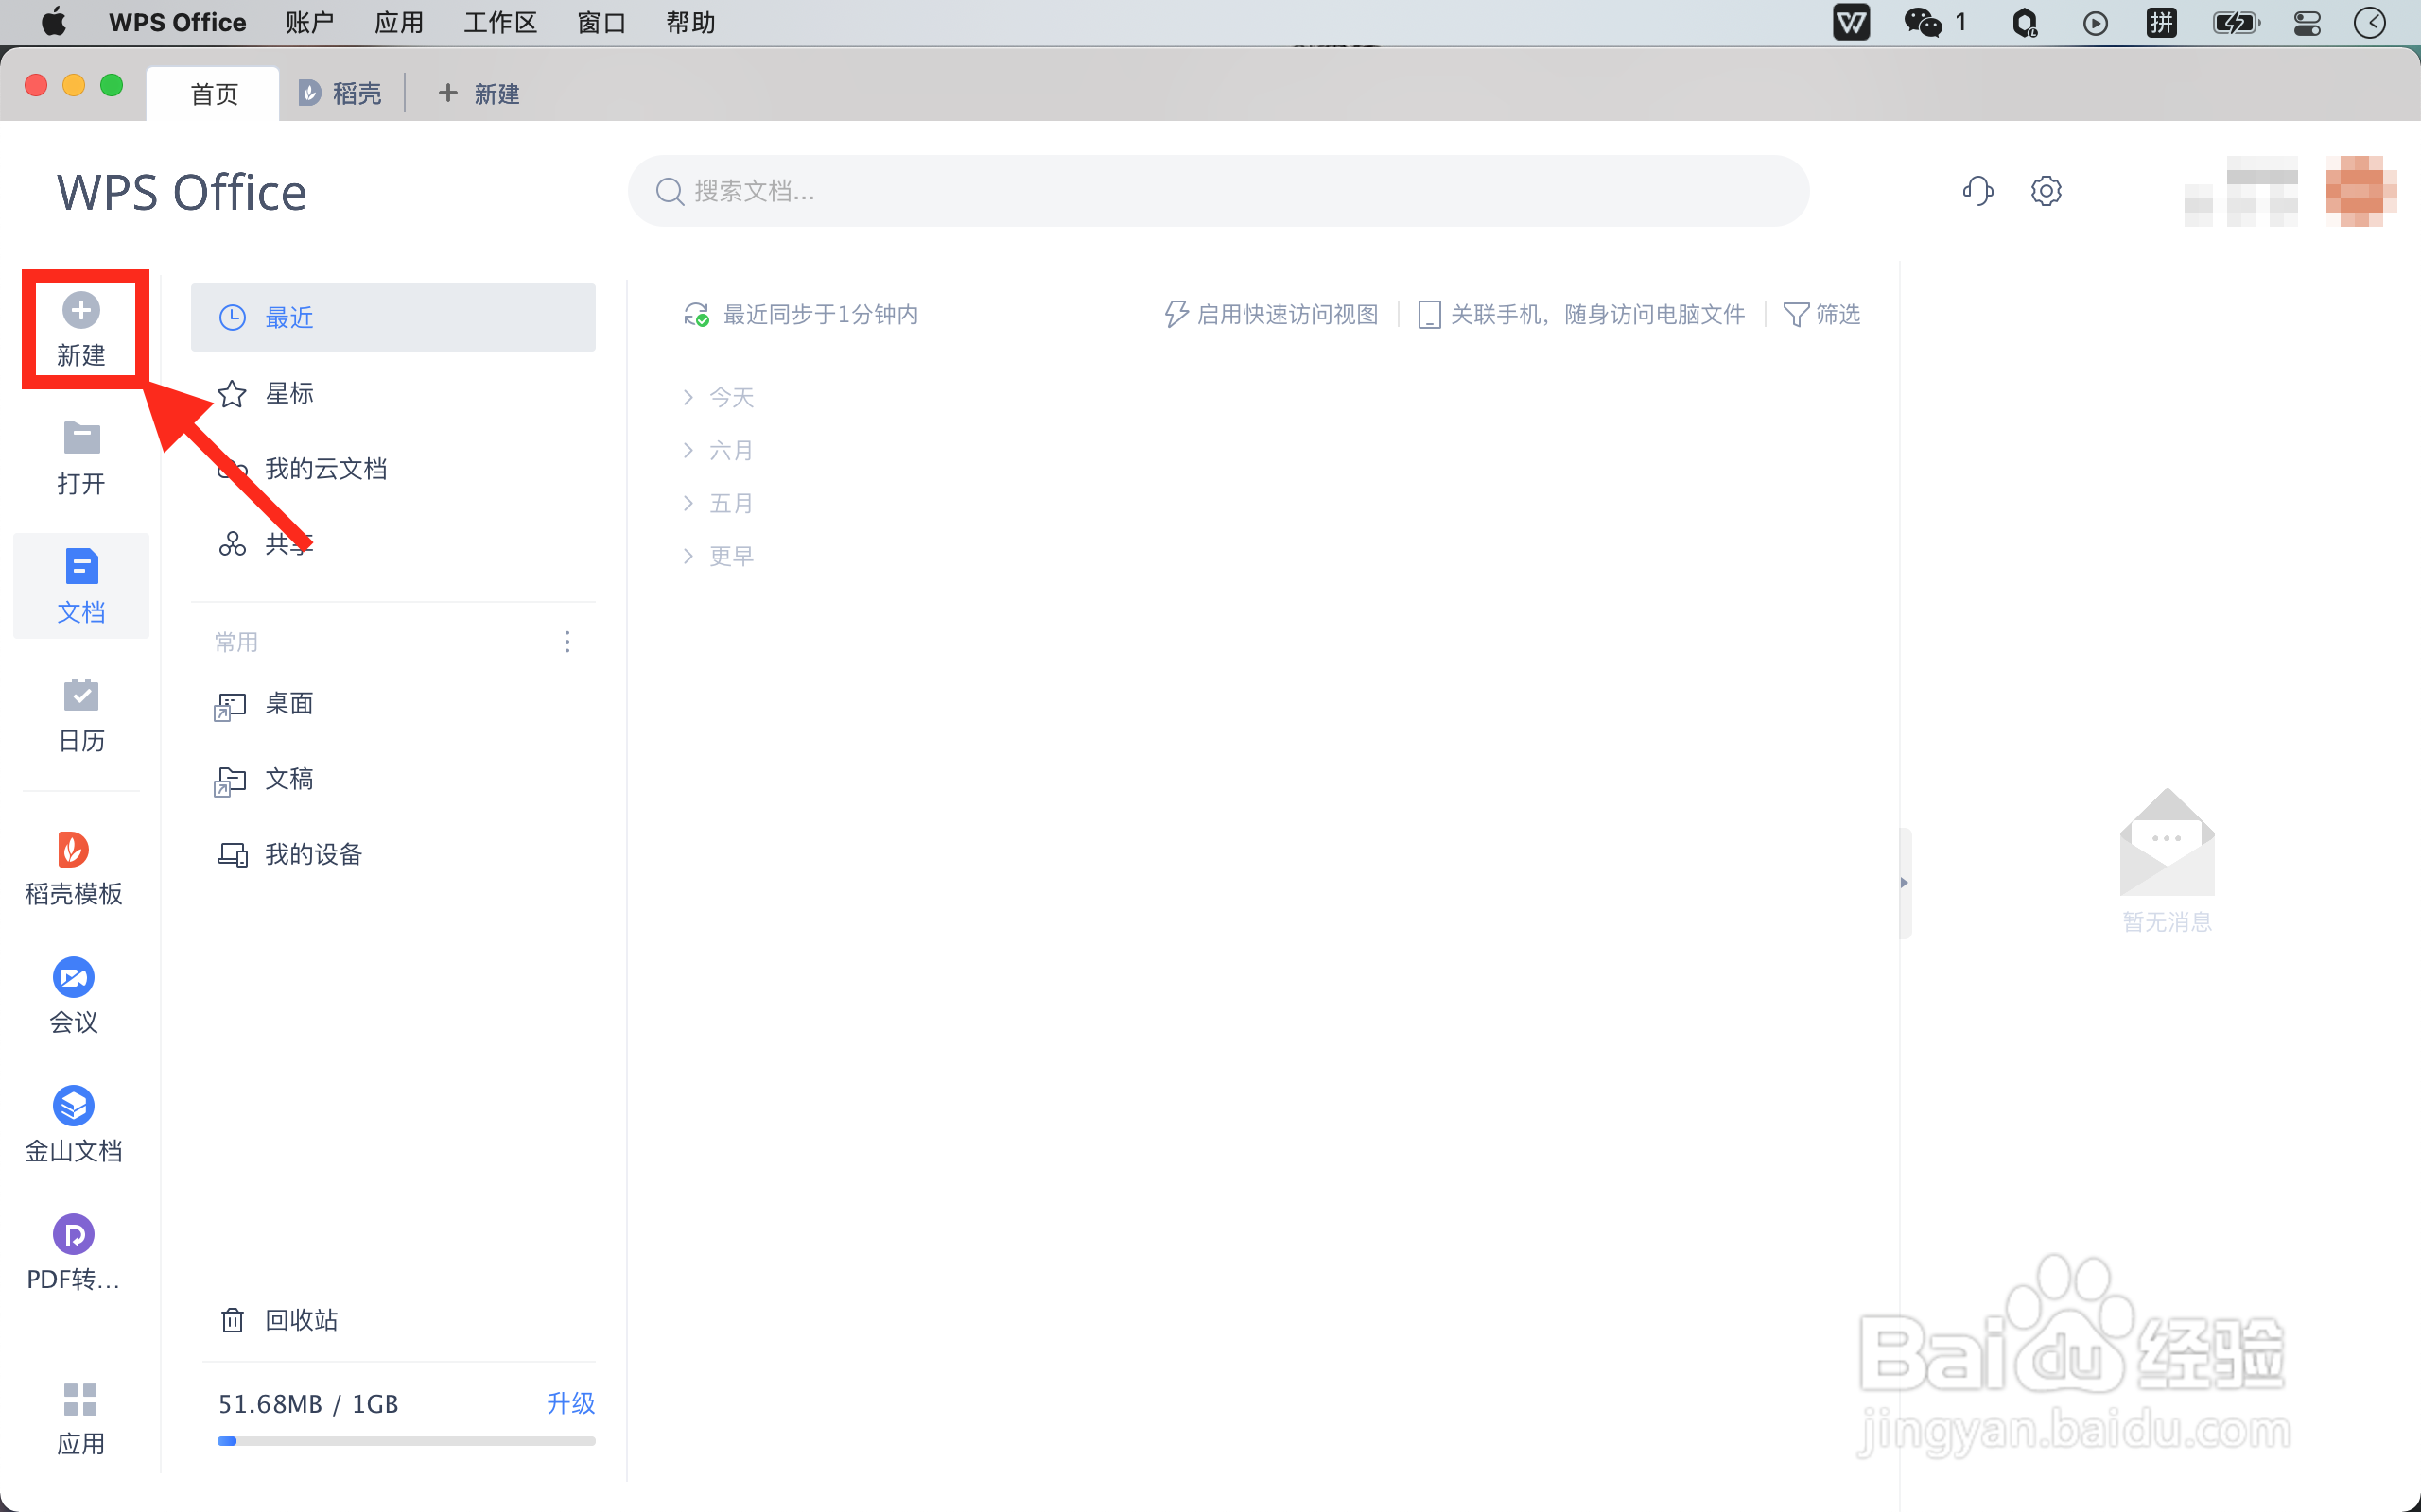Open the PDF转… converter icon
The height and width of the screenshot is (1512, 2421).
pos(73,1235)
